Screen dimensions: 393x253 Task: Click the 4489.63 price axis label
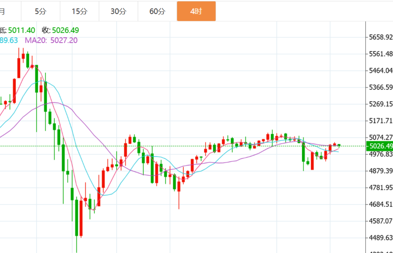click(380, 238)
